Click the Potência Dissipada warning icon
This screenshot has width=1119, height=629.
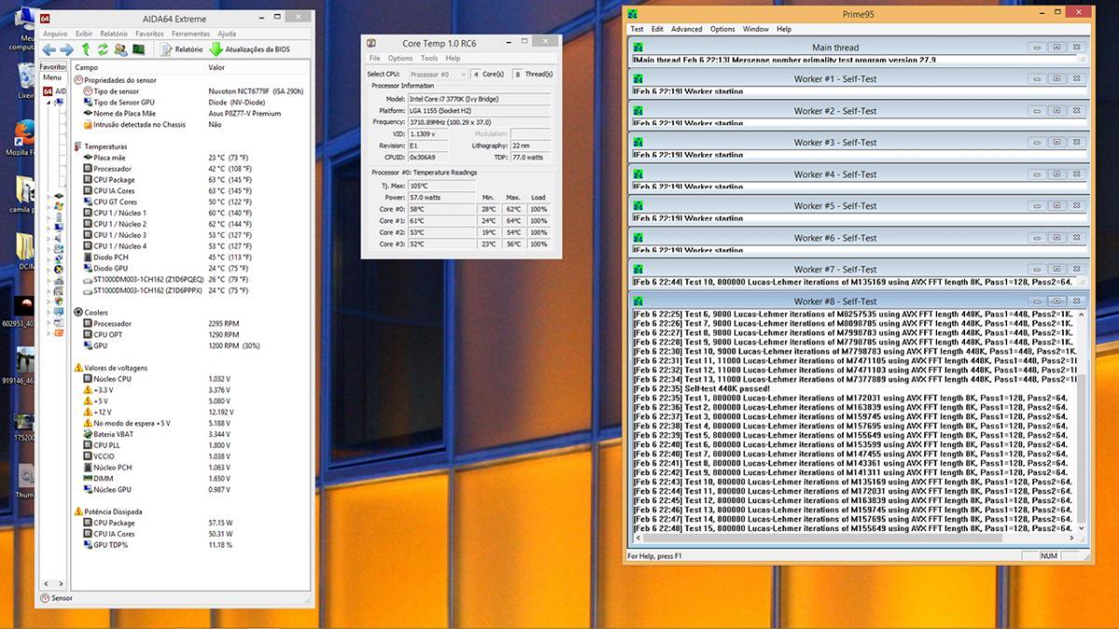tap(78, 512)
